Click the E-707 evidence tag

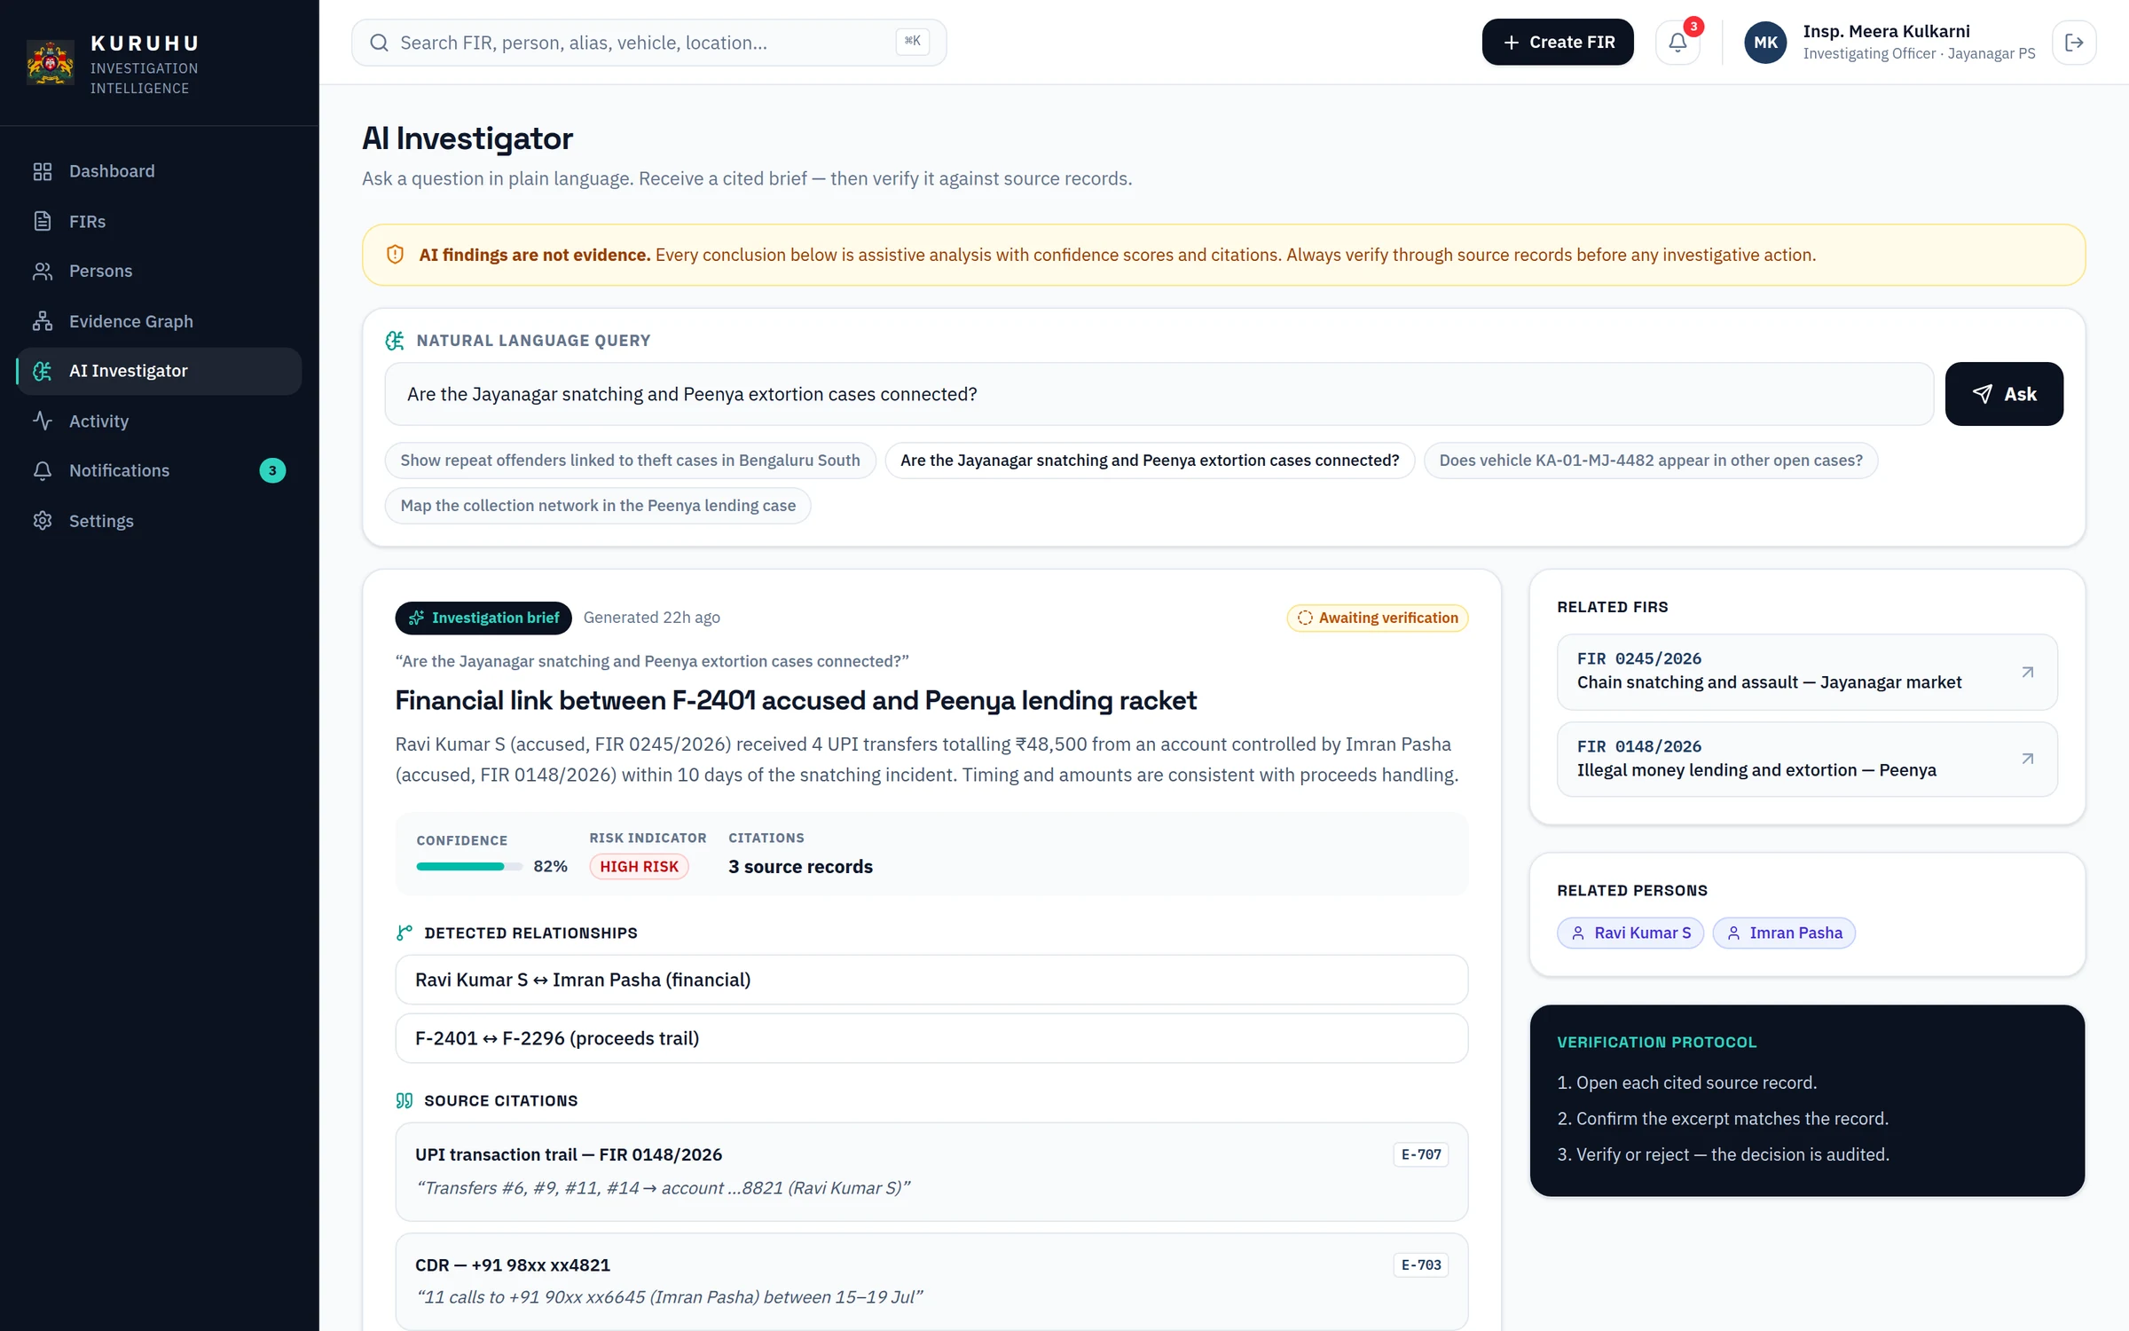point(1421,1154)
